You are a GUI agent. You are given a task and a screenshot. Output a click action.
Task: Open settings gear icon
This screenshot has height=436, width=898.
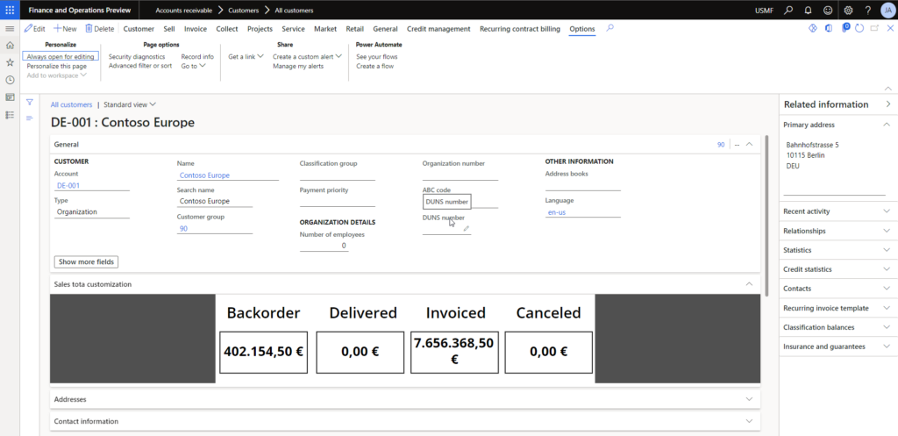pos(849,10)
